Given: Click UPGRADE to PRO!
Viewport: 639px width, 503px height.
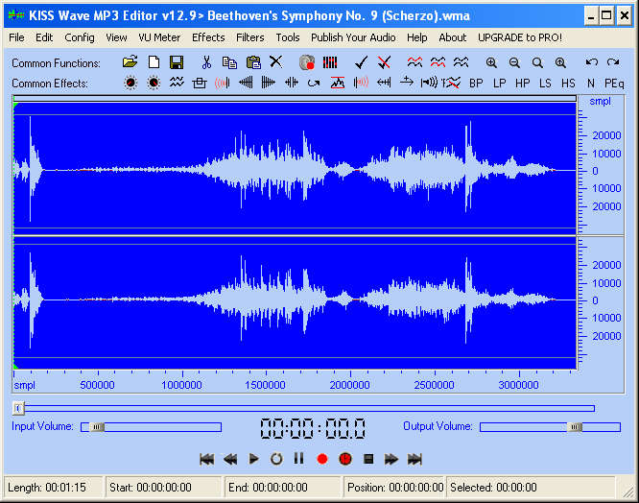Looking at the screenshot, I should 520,37.
